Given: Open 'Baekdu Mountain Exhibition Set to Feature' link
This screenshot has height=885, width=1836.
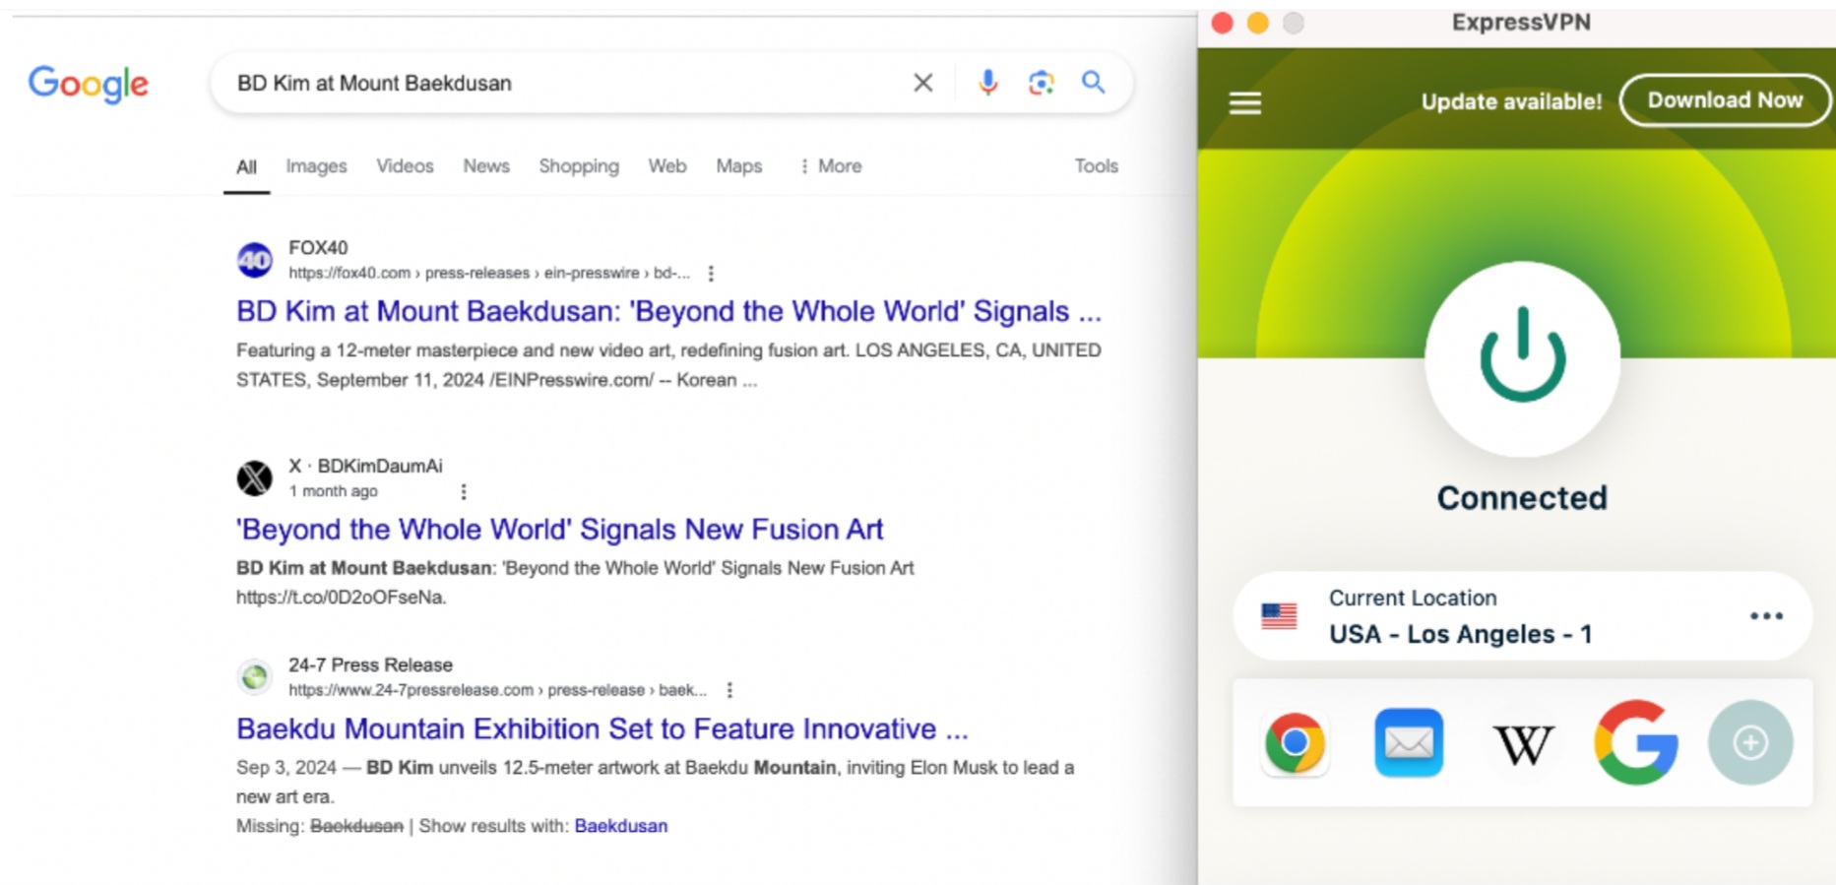Looking at the screenshot, I should 602,728.
